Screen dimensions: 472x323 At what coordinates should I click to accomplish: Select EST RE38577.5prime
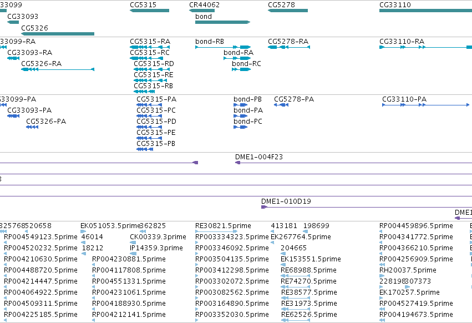[309, 292]
